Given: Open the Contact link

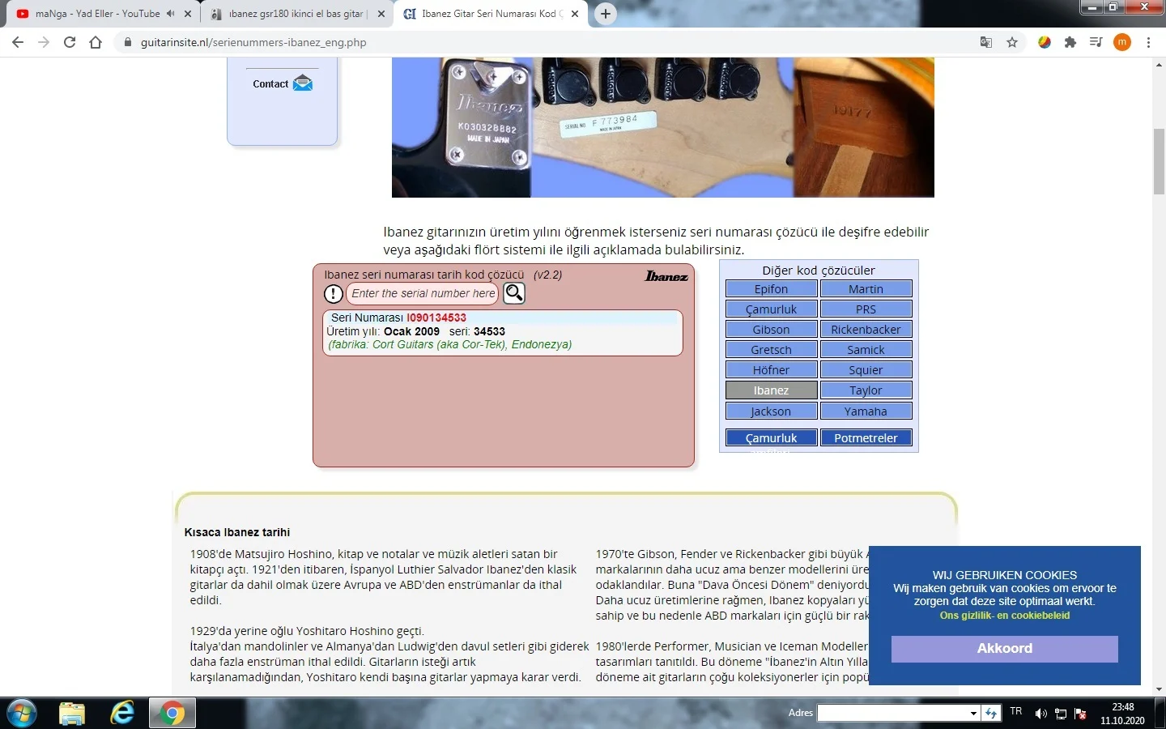Looking at the screenshot, I should tap(270, 84).
